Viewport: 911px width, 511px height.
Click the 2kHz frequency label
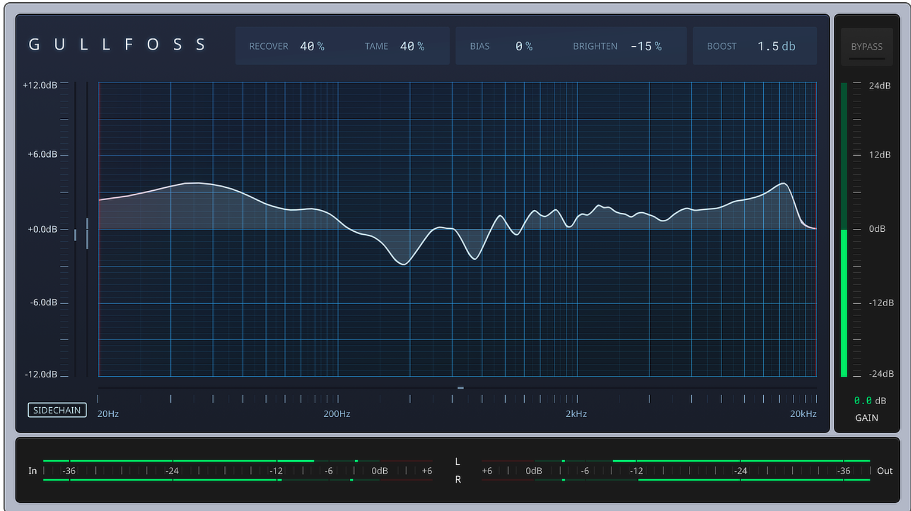tap(576, 414)
